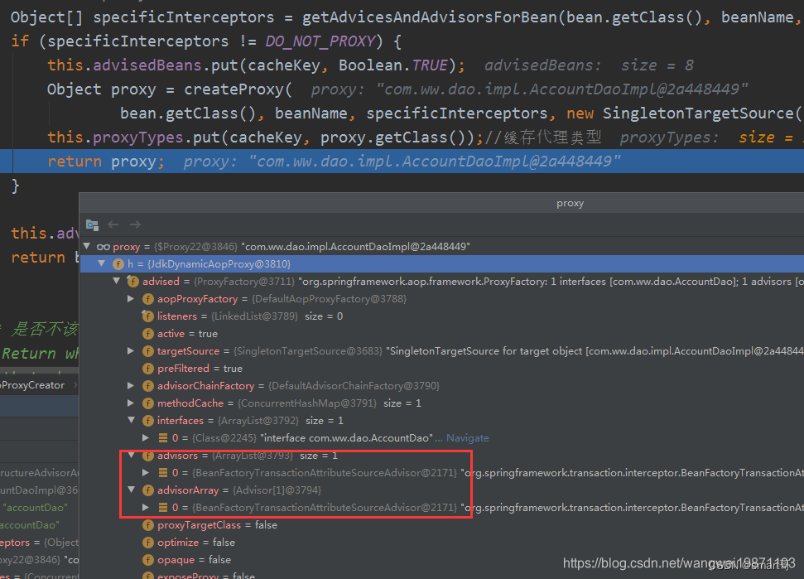The width and height of the screenshot is (804, 579).
Task: Click field icon next to opaque
Action: point(148,560)
